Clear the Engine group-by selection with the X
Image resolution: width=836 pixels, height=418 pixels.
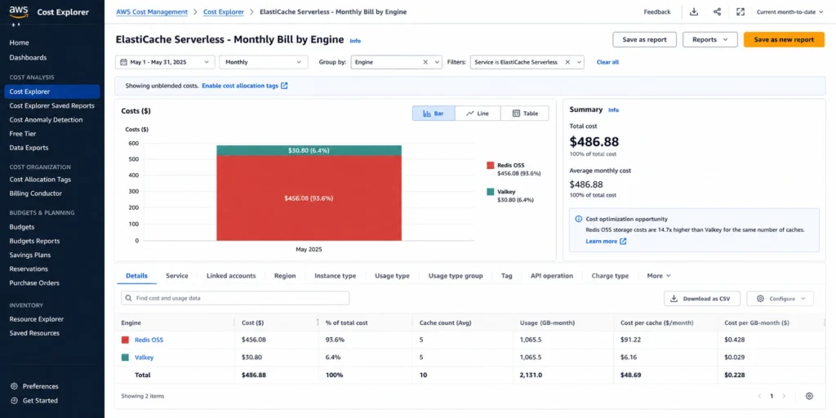(425, 62)
